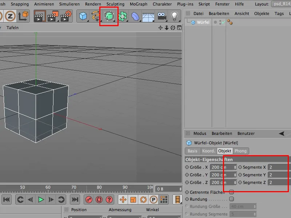Click the Größe . Y stepper arrows
291x218 pixels.
coord(235,175)
